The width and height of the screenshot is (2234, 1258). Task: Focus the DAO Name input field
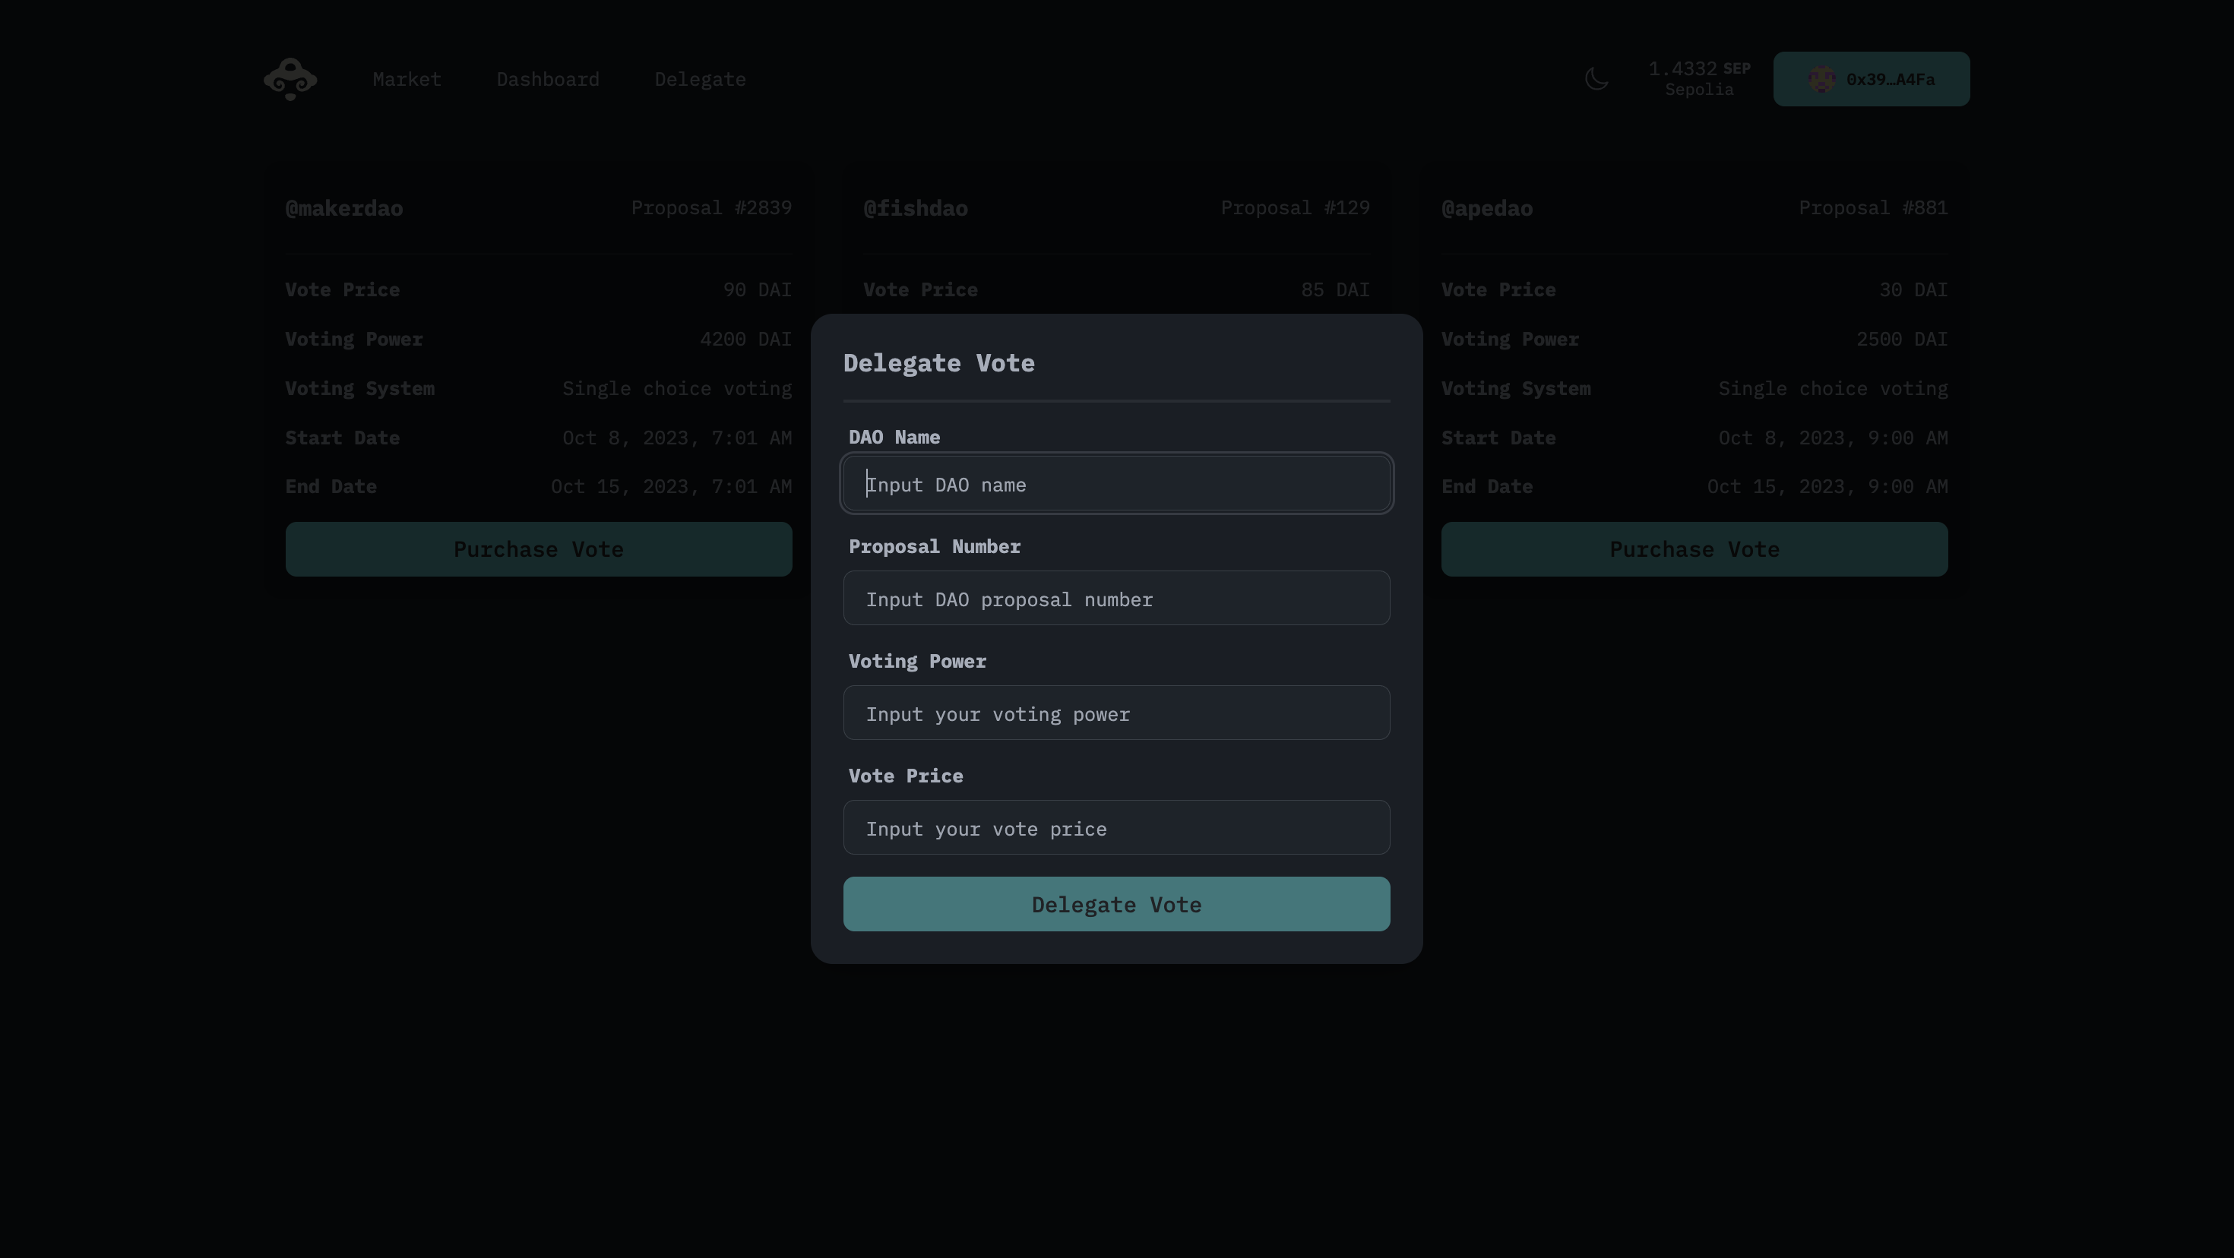pyautogui.click(x=1117, y=484)
